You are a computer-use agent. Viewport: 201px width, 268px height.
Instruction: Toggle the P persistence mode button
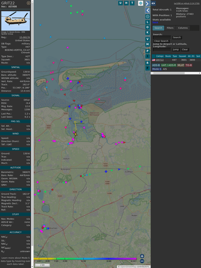147,51
